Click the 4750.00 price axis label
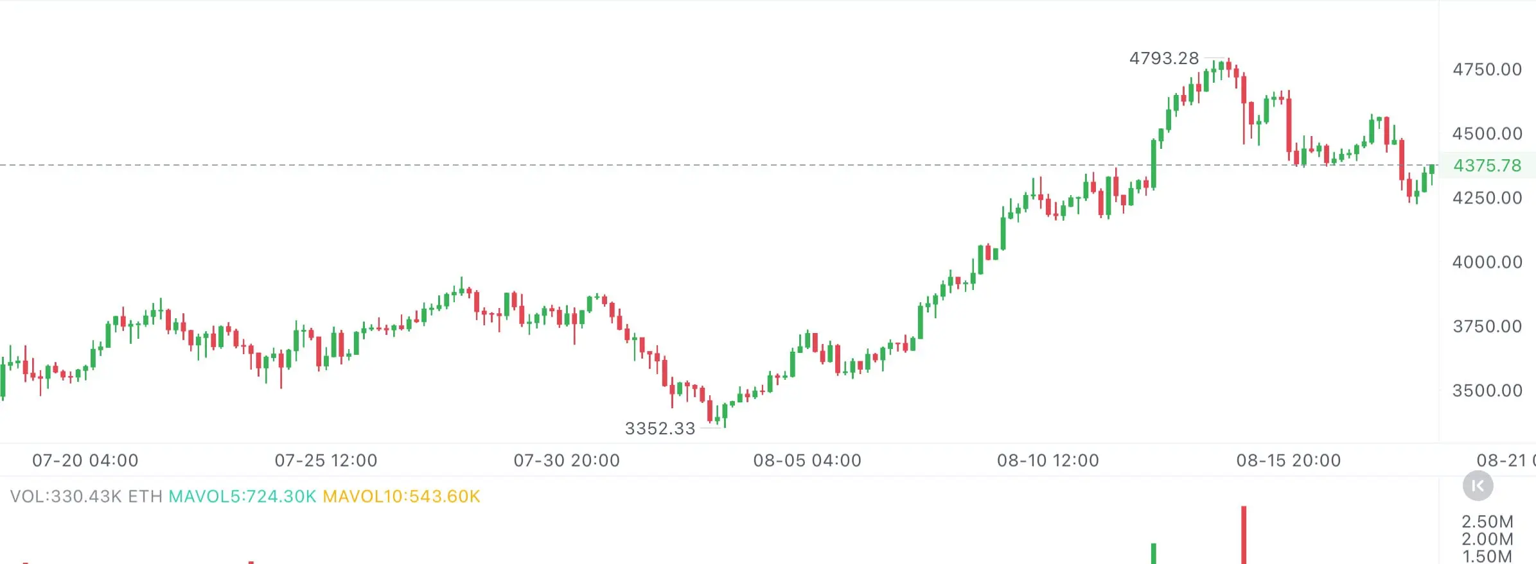Image resolution: width=1536 pixels, height=564 pixels. point(1487,69)
